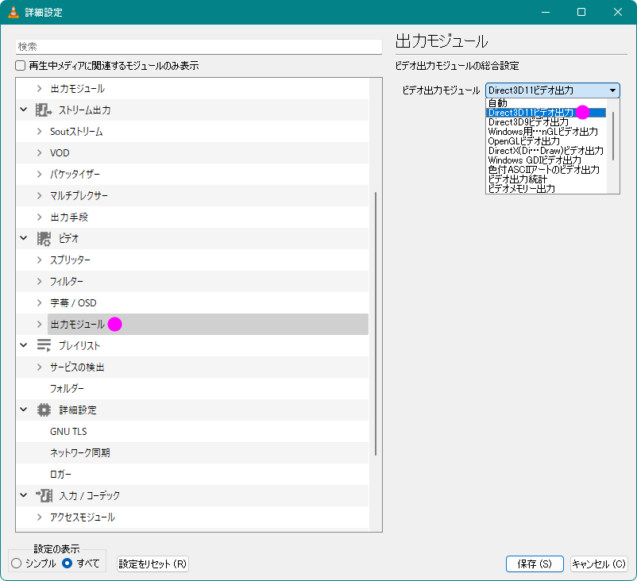Maximize the 詳細設定 window
The width and height of the screenshot is (637, 581).
click(x=581, y=12)
